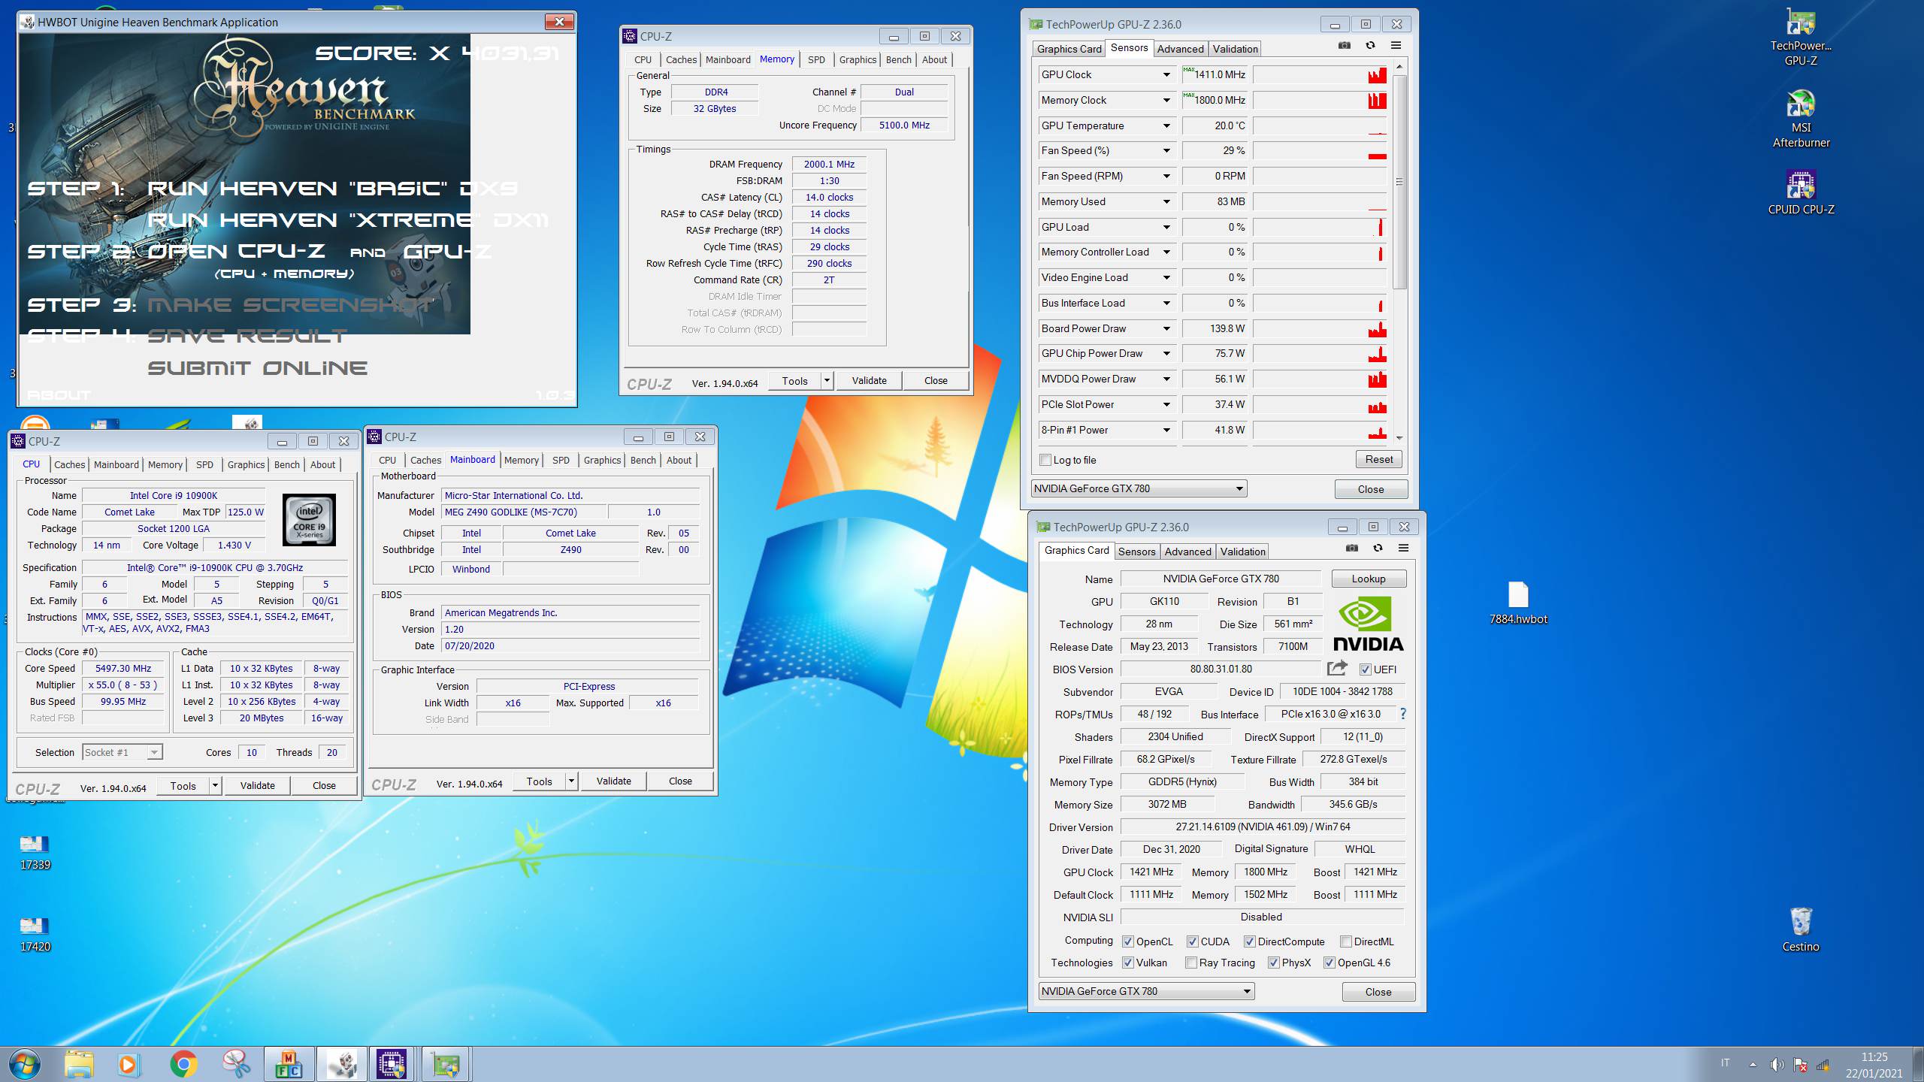This screenshot has height=1082, width=1924.
Task: Open the Snipping Tool from the taskbar
Action: (237, 1064)
